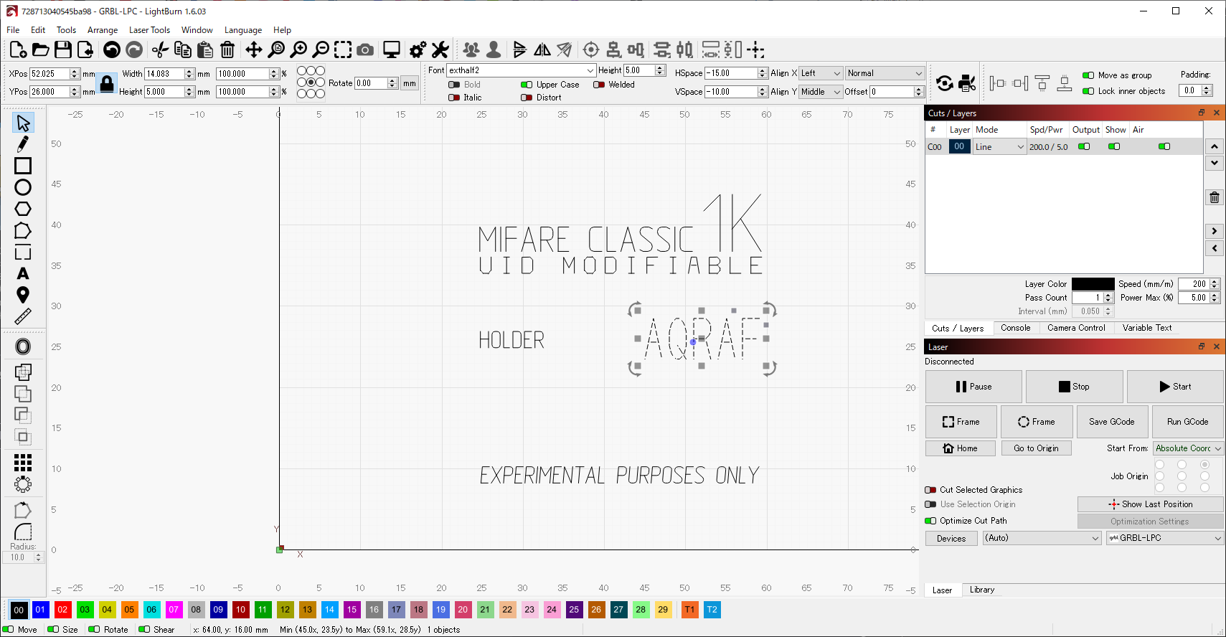Disable Optimize Cut Path toggle
Image resolution: width=1226 pixels, height=637 pixels.
click(x=931, y=521)
